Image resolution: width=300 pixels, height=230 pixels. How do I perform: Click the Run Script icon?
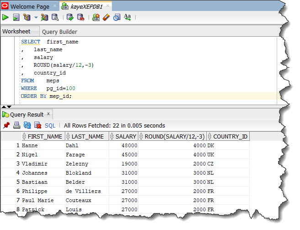16,17
